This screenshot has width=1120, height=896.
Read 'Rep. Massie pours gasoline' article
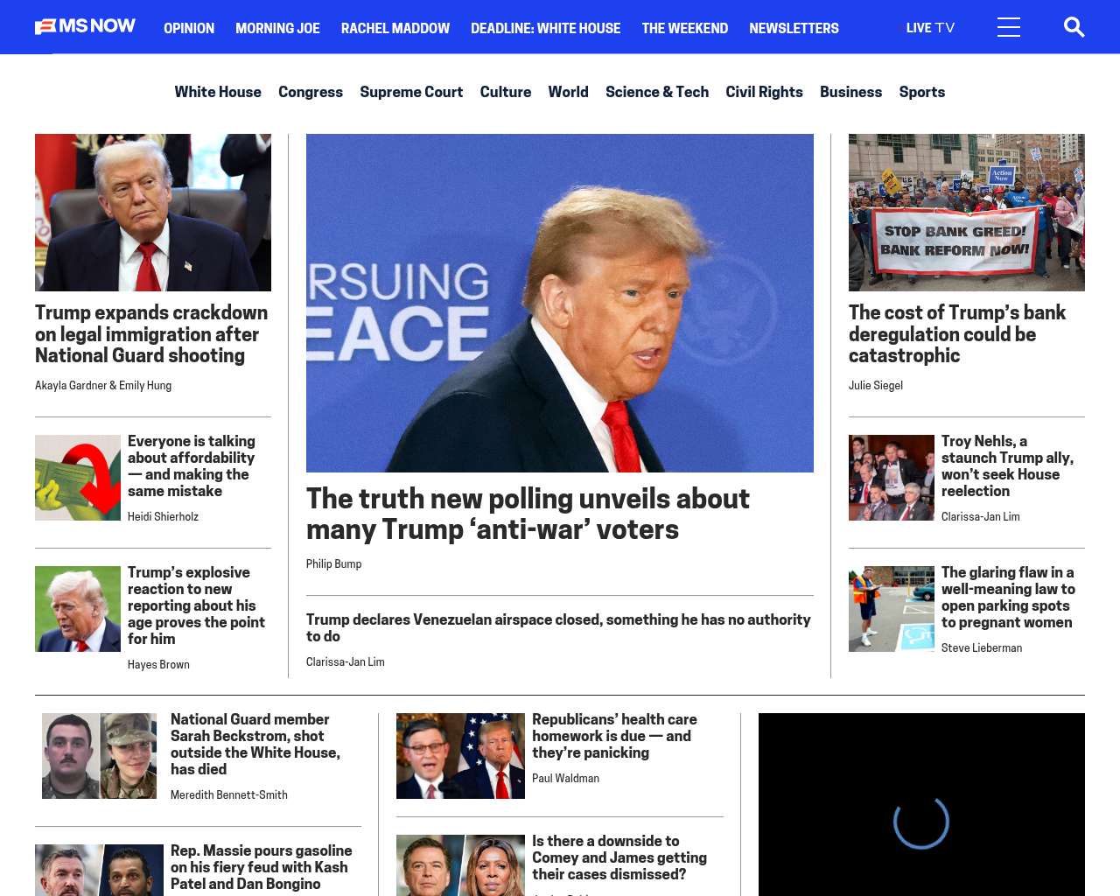[262, 867]
